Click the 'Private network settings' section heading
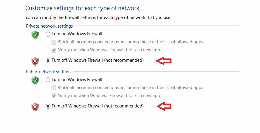Image resolution: width=260 pixels, height=133 pixels. click(x=49, y=26)
